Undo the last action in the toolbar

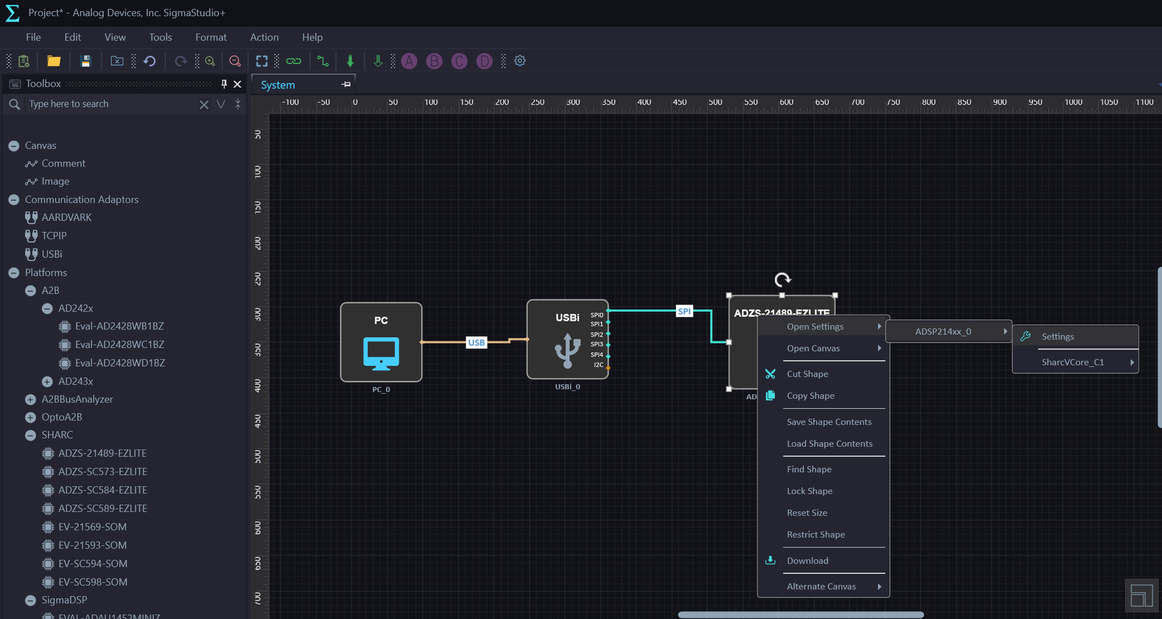[150, 61]
